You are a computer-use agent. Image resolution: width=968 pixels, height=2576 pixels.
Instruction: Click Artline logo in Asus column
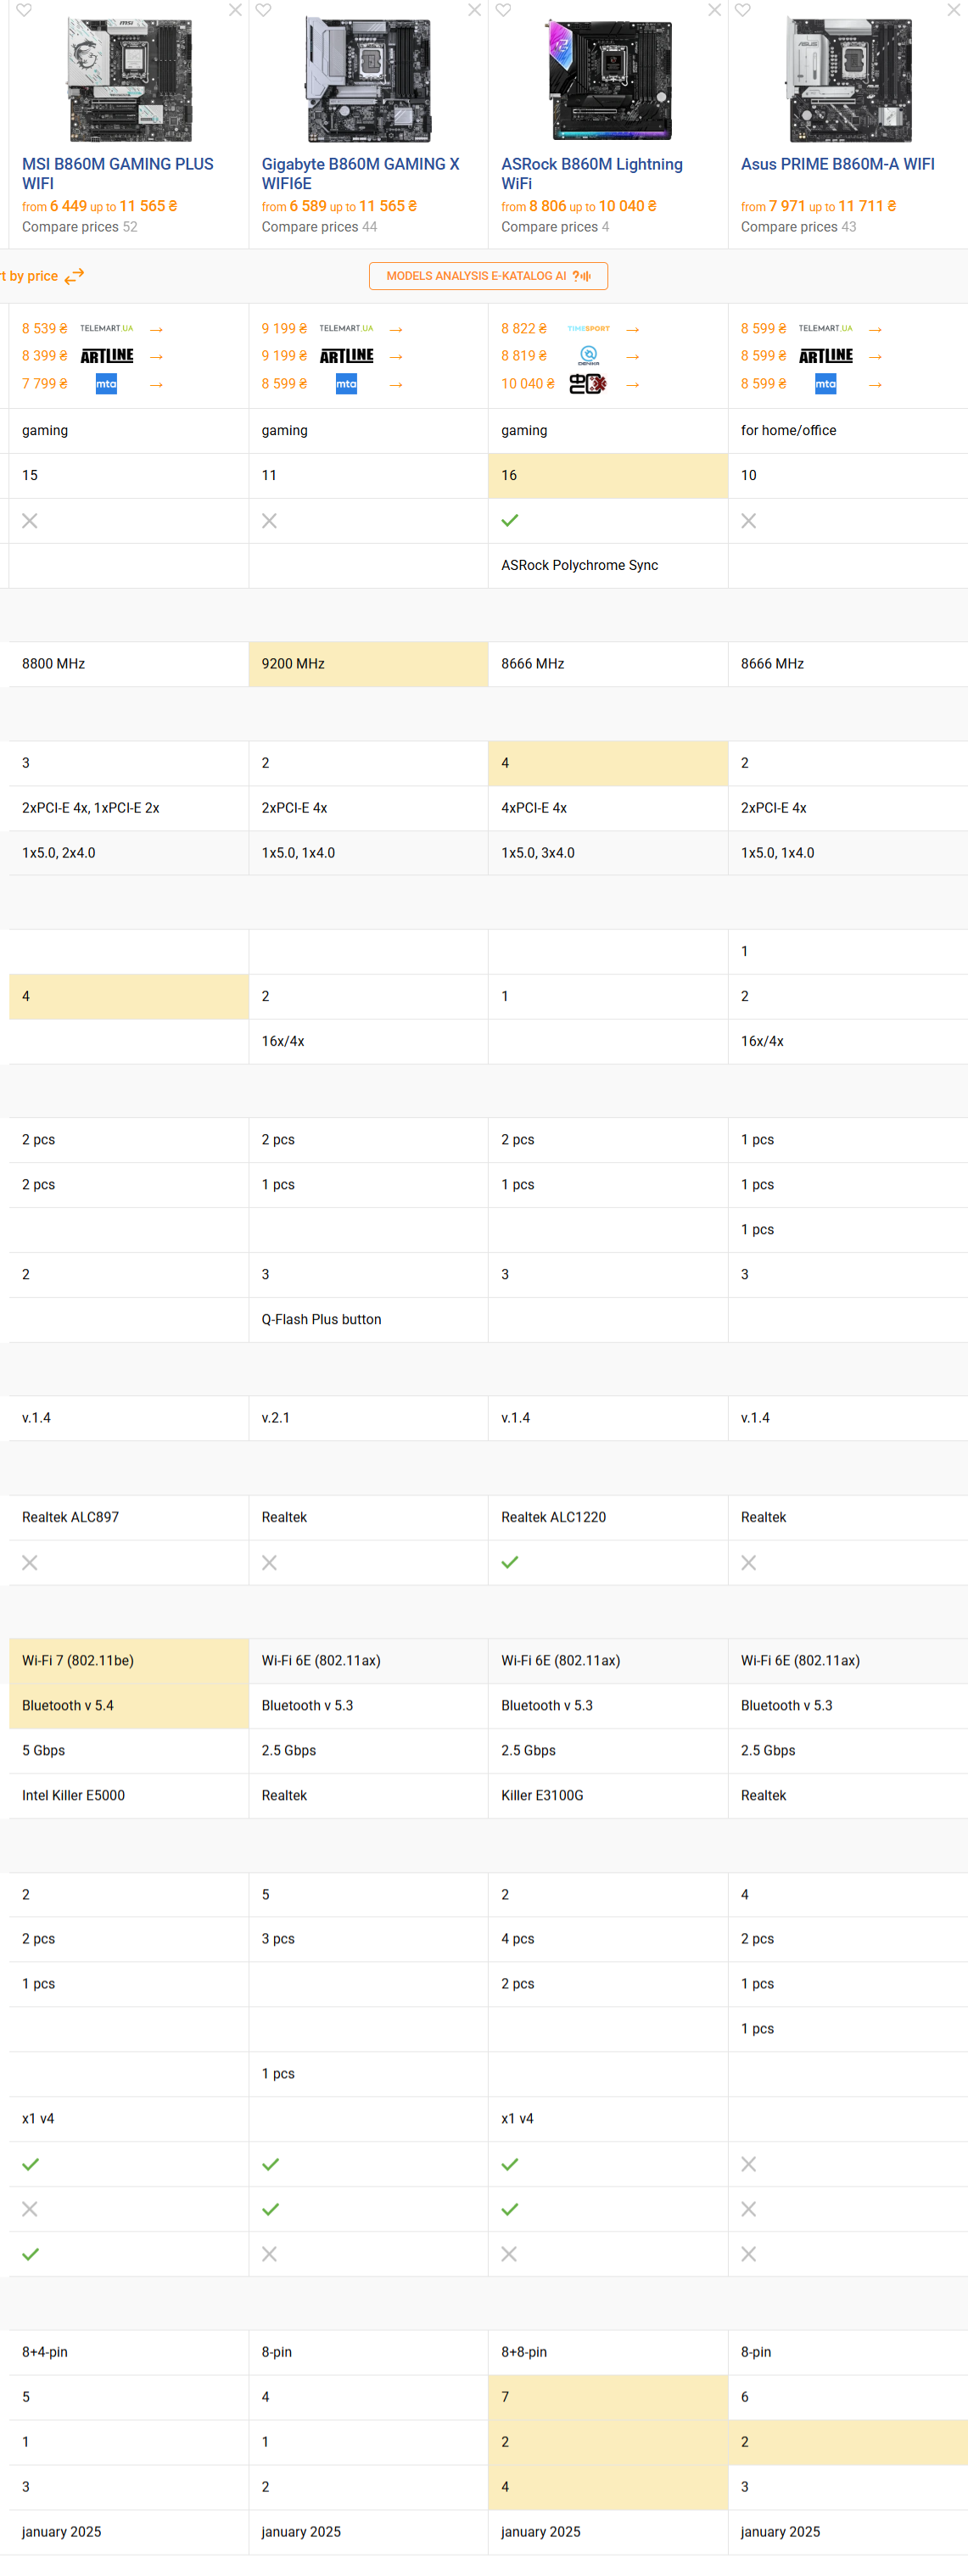[x=826, y=356]
